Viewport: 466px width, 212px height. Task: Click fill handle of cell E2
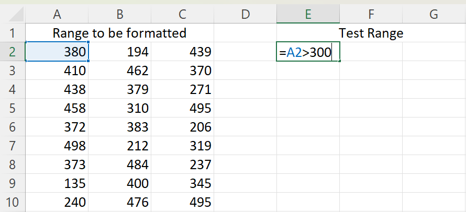339,61
